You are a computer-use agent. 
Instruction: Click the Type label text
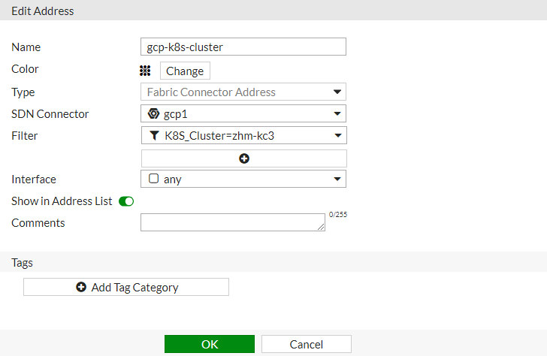[x=23, y=92]
